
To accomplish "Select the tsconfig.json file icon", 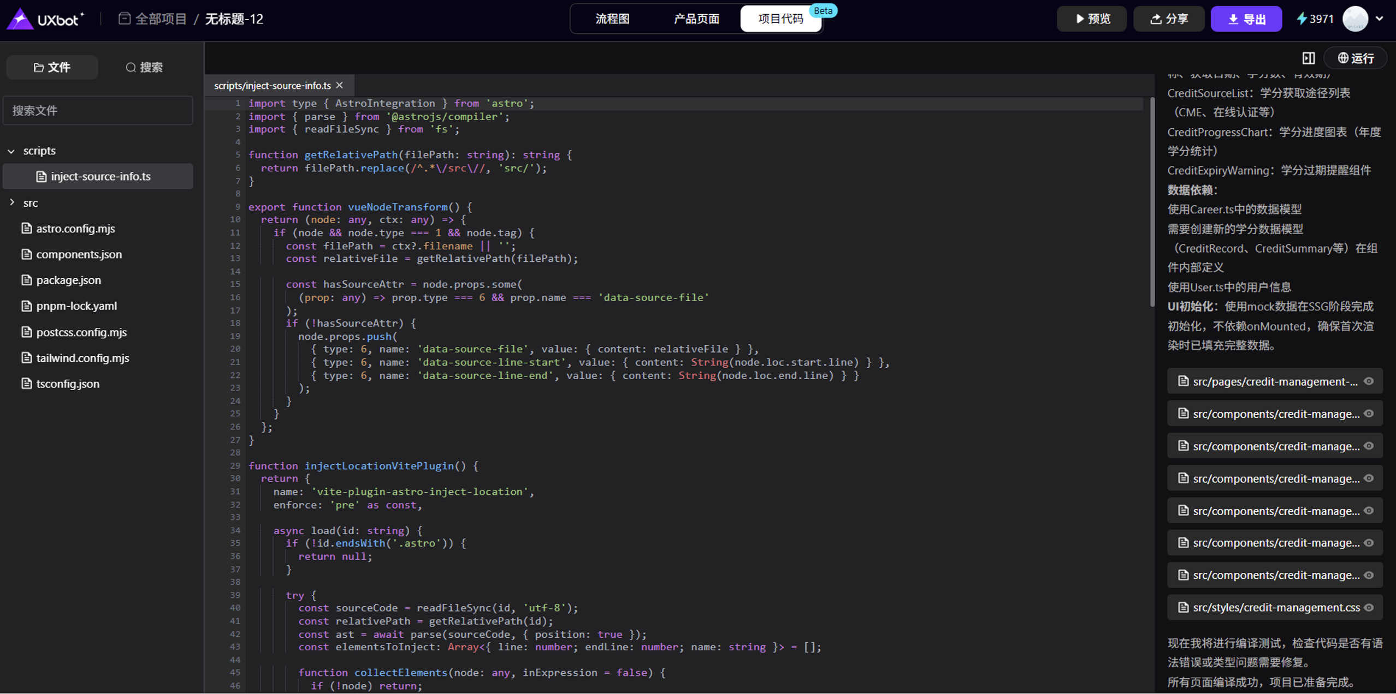I will click(x=27, y=384).
